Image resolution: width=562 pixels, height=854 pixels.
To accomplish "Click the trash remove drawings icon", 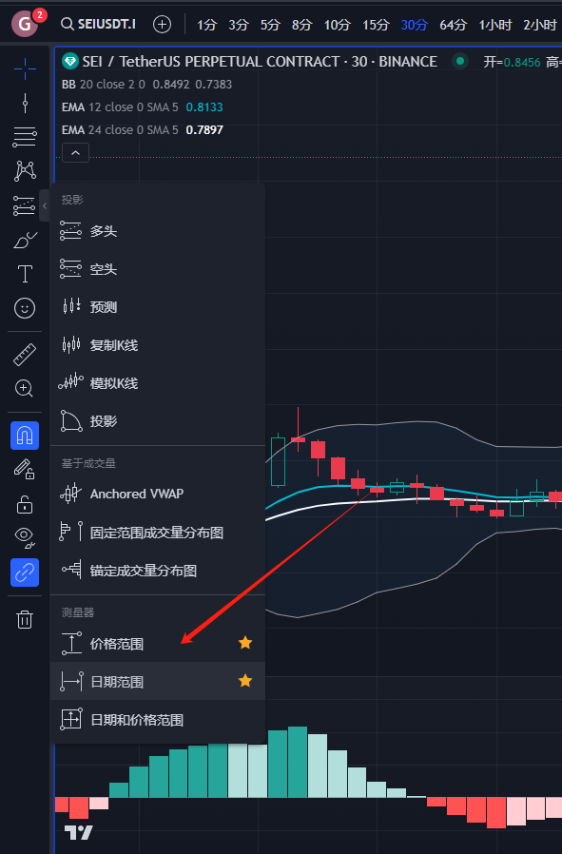I will 25,619.
